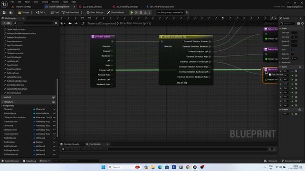Screen dimensions: 305x171
Task: Open the Debug menu
Action: click(45, 2)
